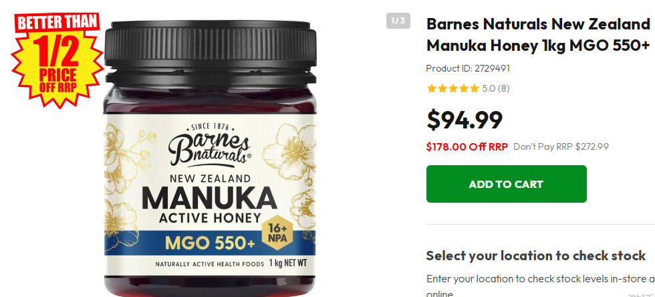Click the MGO 550+ blue label band
Image resolution: width=655 pixels, height=297 pixels.
pos(210,243)
